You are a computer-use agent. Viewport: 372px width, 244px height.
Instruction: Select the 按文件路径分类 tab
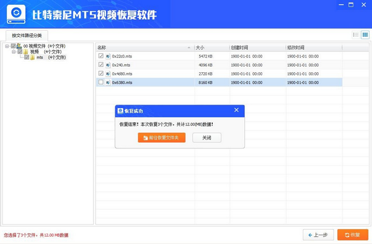(27, 35)
